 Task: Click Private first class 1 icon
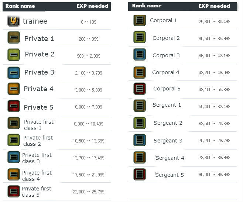click(14, 123)
